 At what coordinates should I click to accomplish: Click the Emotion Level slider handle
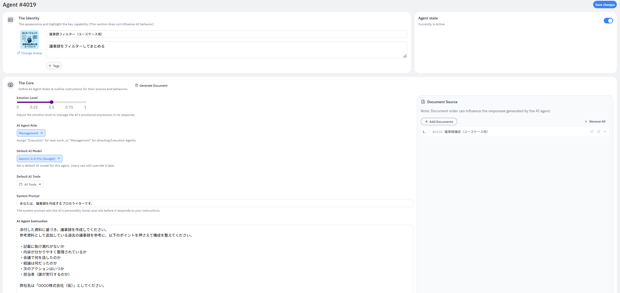click(x=52, y=102)
